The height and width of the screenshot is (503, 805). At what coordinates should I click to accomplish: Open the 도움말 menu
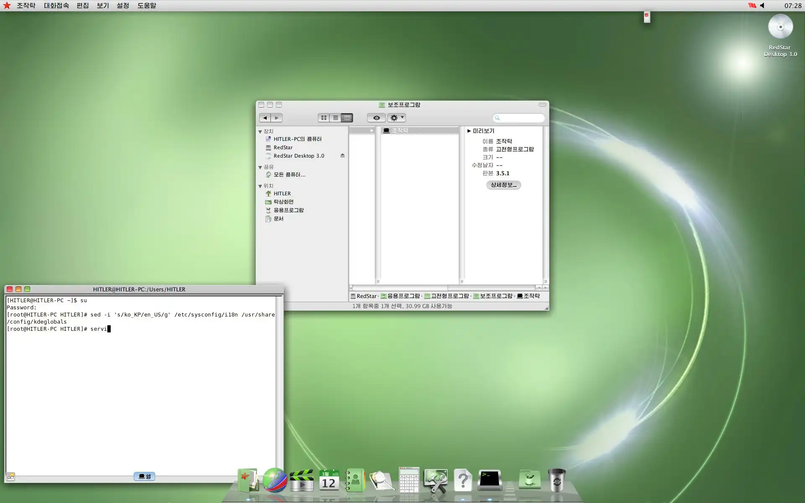tap(146, 5)
